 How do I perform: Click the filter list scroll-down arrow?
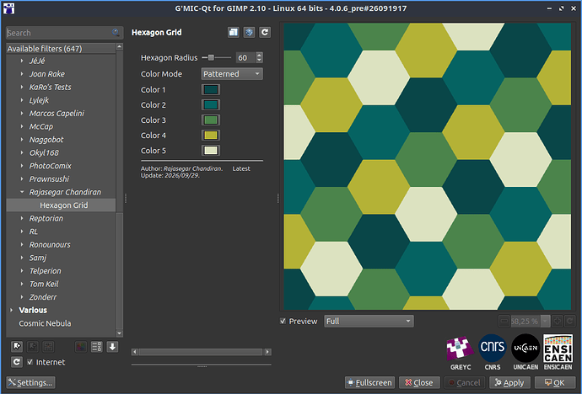point(120,333)
